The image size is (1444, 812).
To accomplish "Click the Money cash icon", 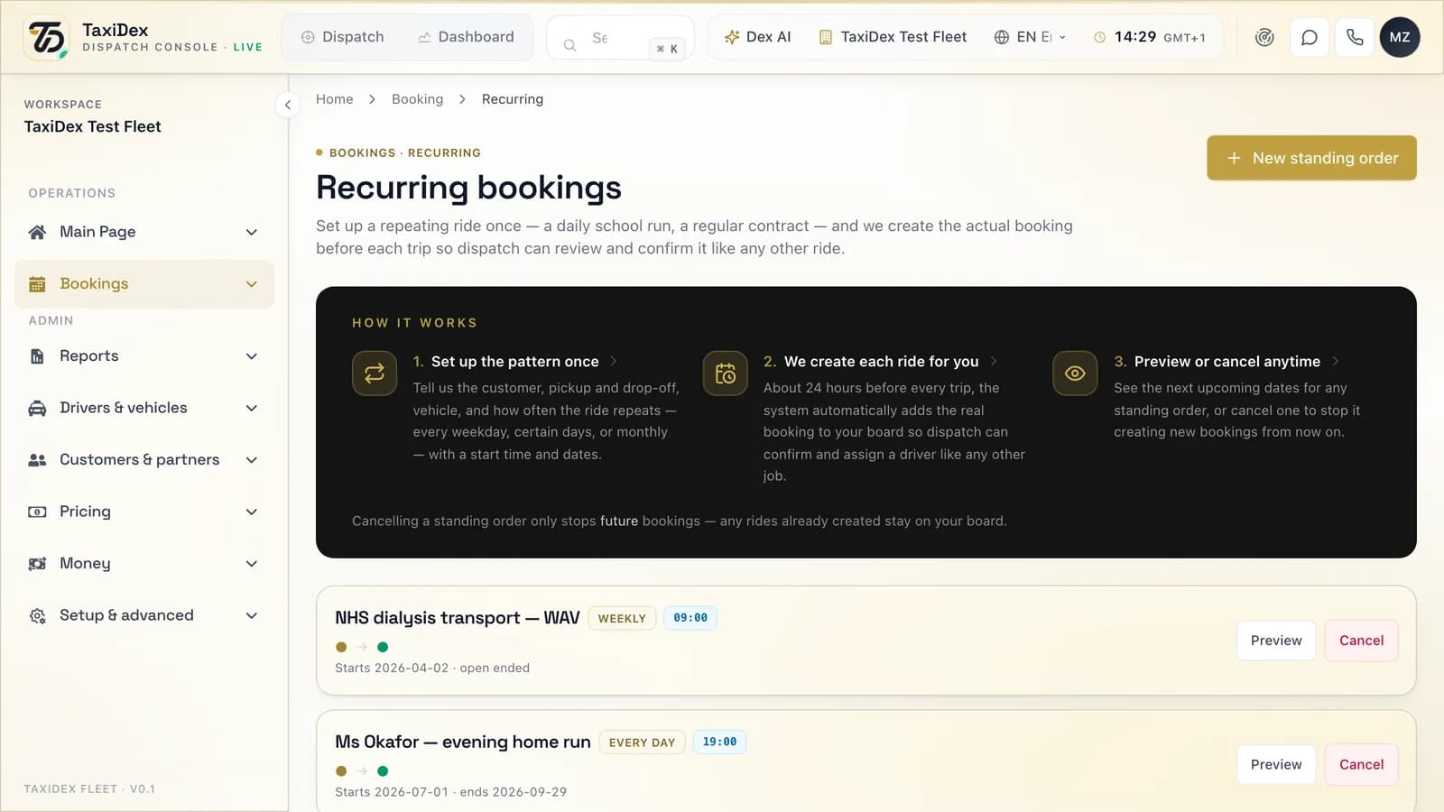I will (37, 564).
